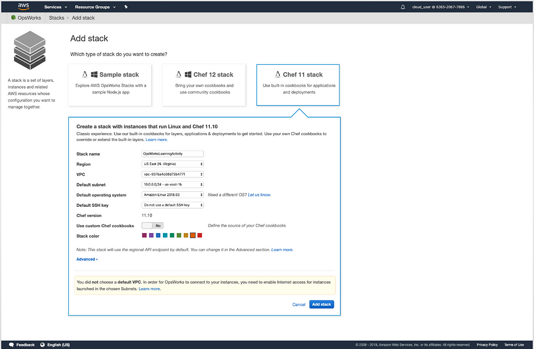Click the OpsWorks breadcrumb label

click(29, 18)
